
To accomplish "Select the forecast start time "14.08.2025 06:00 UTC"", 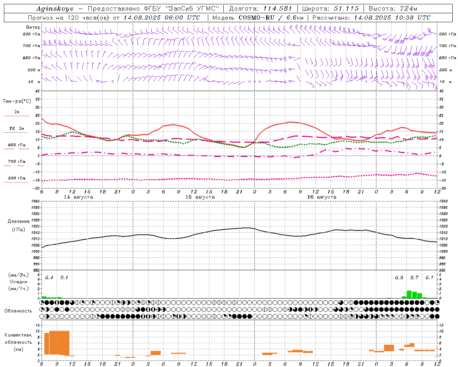I will pyautogui.click(x=162, y=18).
